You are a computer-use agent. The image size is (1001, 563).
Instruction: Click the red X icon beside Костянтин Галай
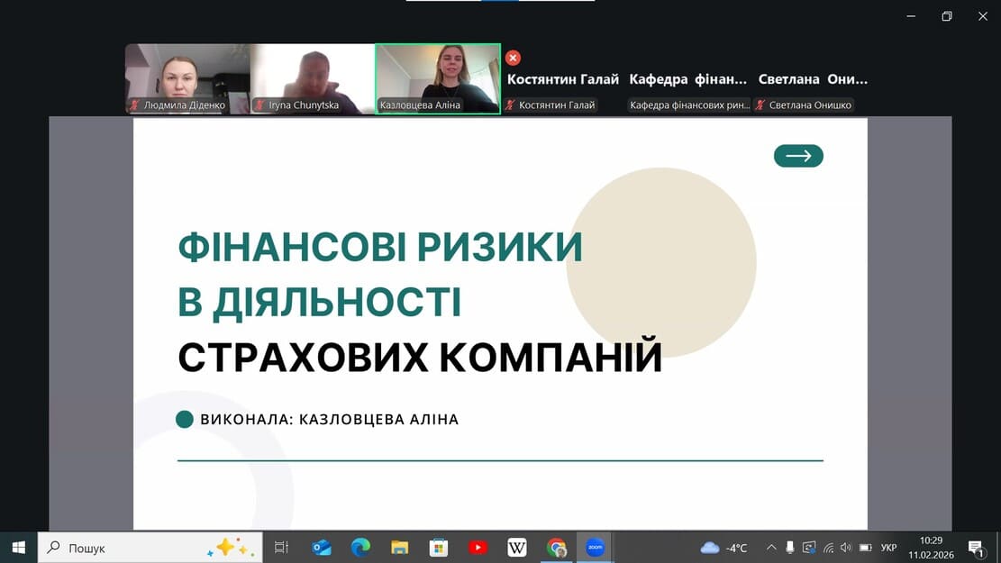pyautogui.click(x=513, y=58)
